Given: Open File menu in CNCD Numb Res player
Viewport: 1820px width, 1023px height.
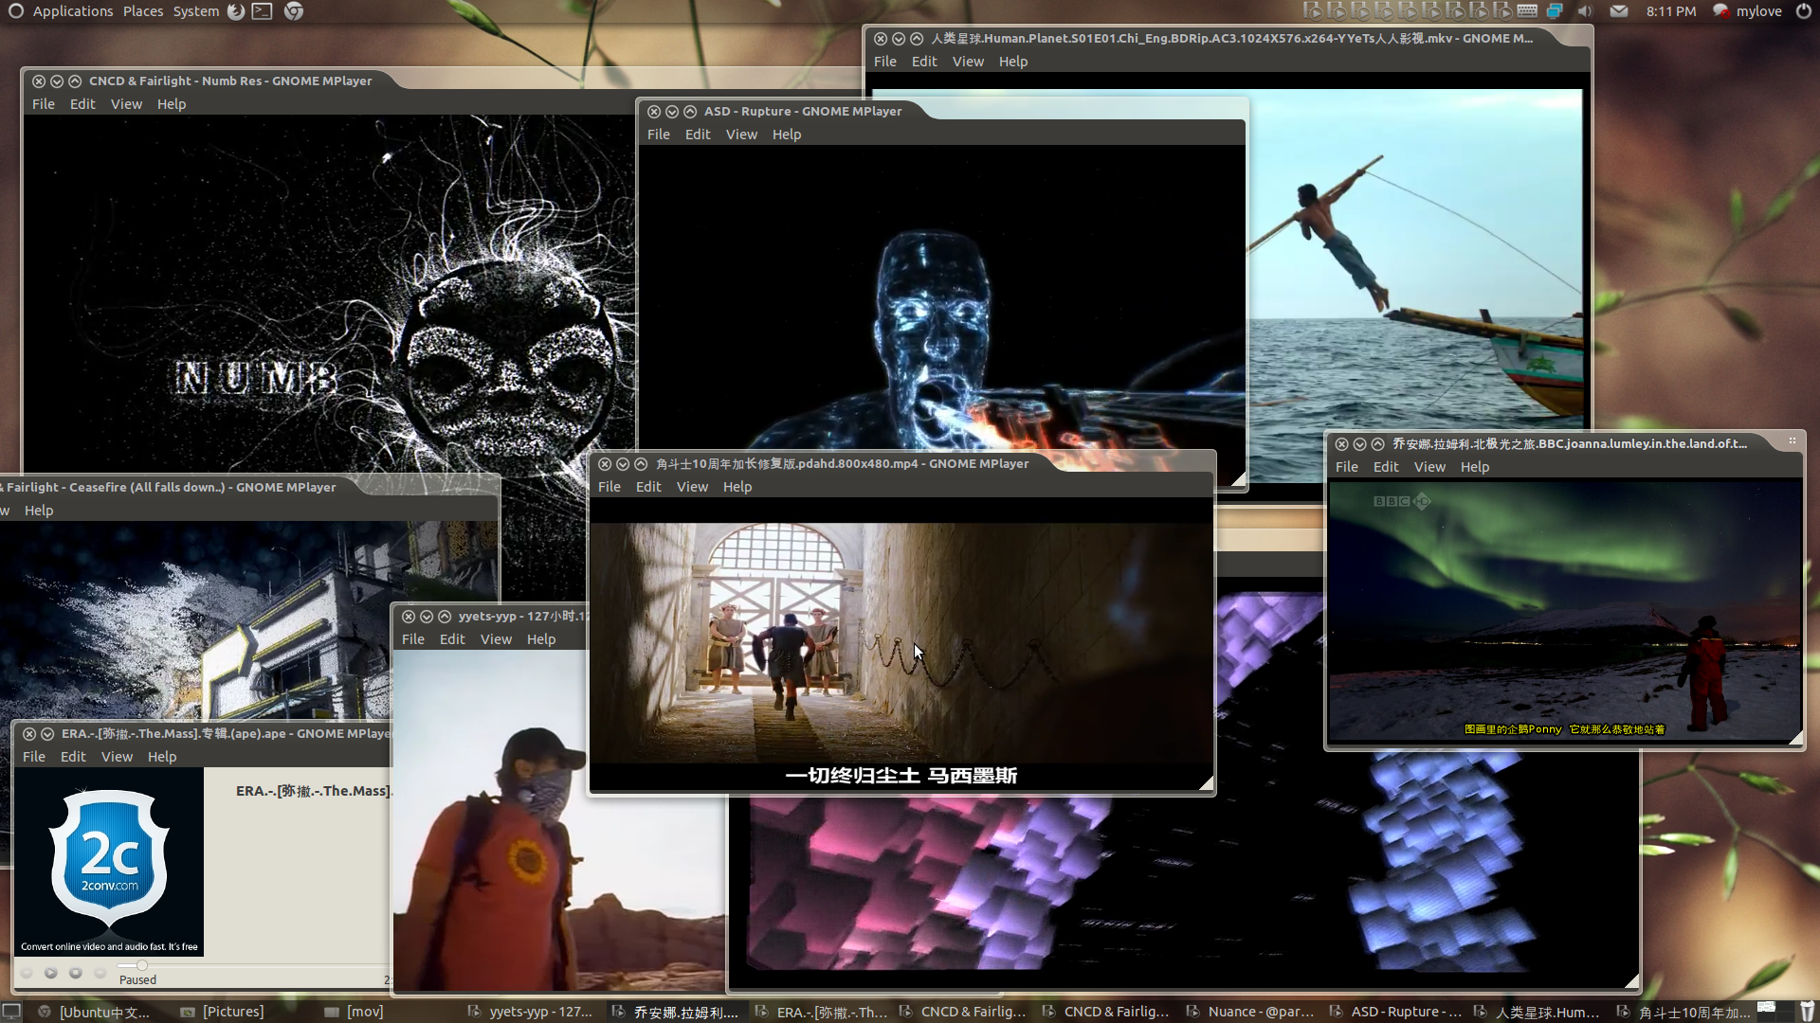Looking at the screenshot, I should coord(44,104).
